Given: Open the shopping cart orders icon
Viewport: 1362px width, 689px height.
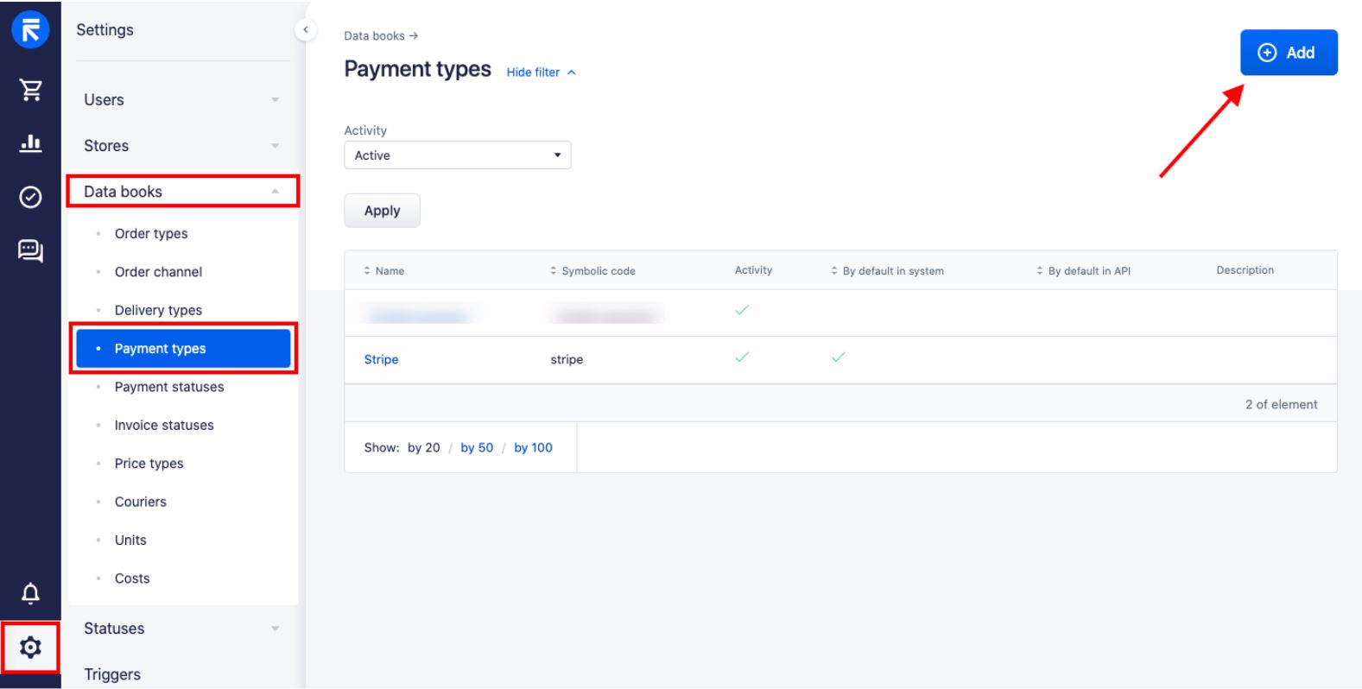Looking at the screenshot, I should [x=30, y=90].
